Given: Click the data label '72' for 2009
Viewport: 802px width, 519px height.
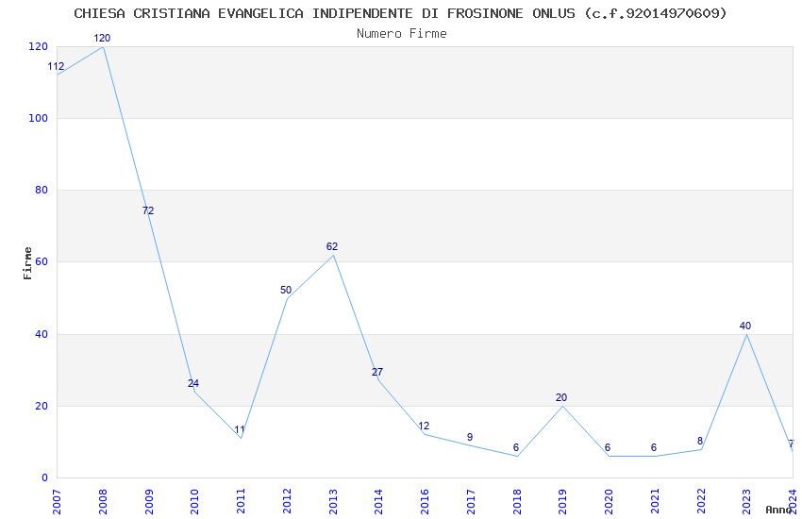Looking at the screenshot, I should (148, 210).
